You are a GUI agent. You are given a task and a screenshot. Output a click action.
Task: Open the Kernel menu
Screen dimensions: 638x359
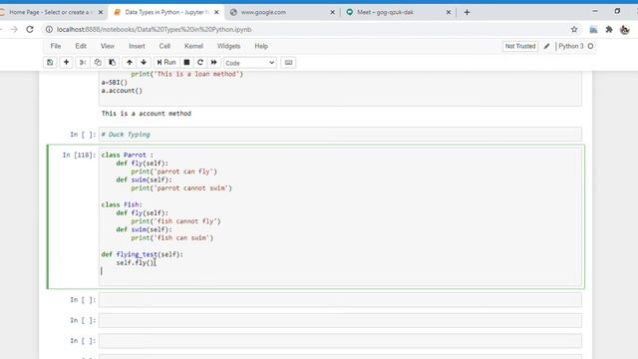click(x=193, y=46)
